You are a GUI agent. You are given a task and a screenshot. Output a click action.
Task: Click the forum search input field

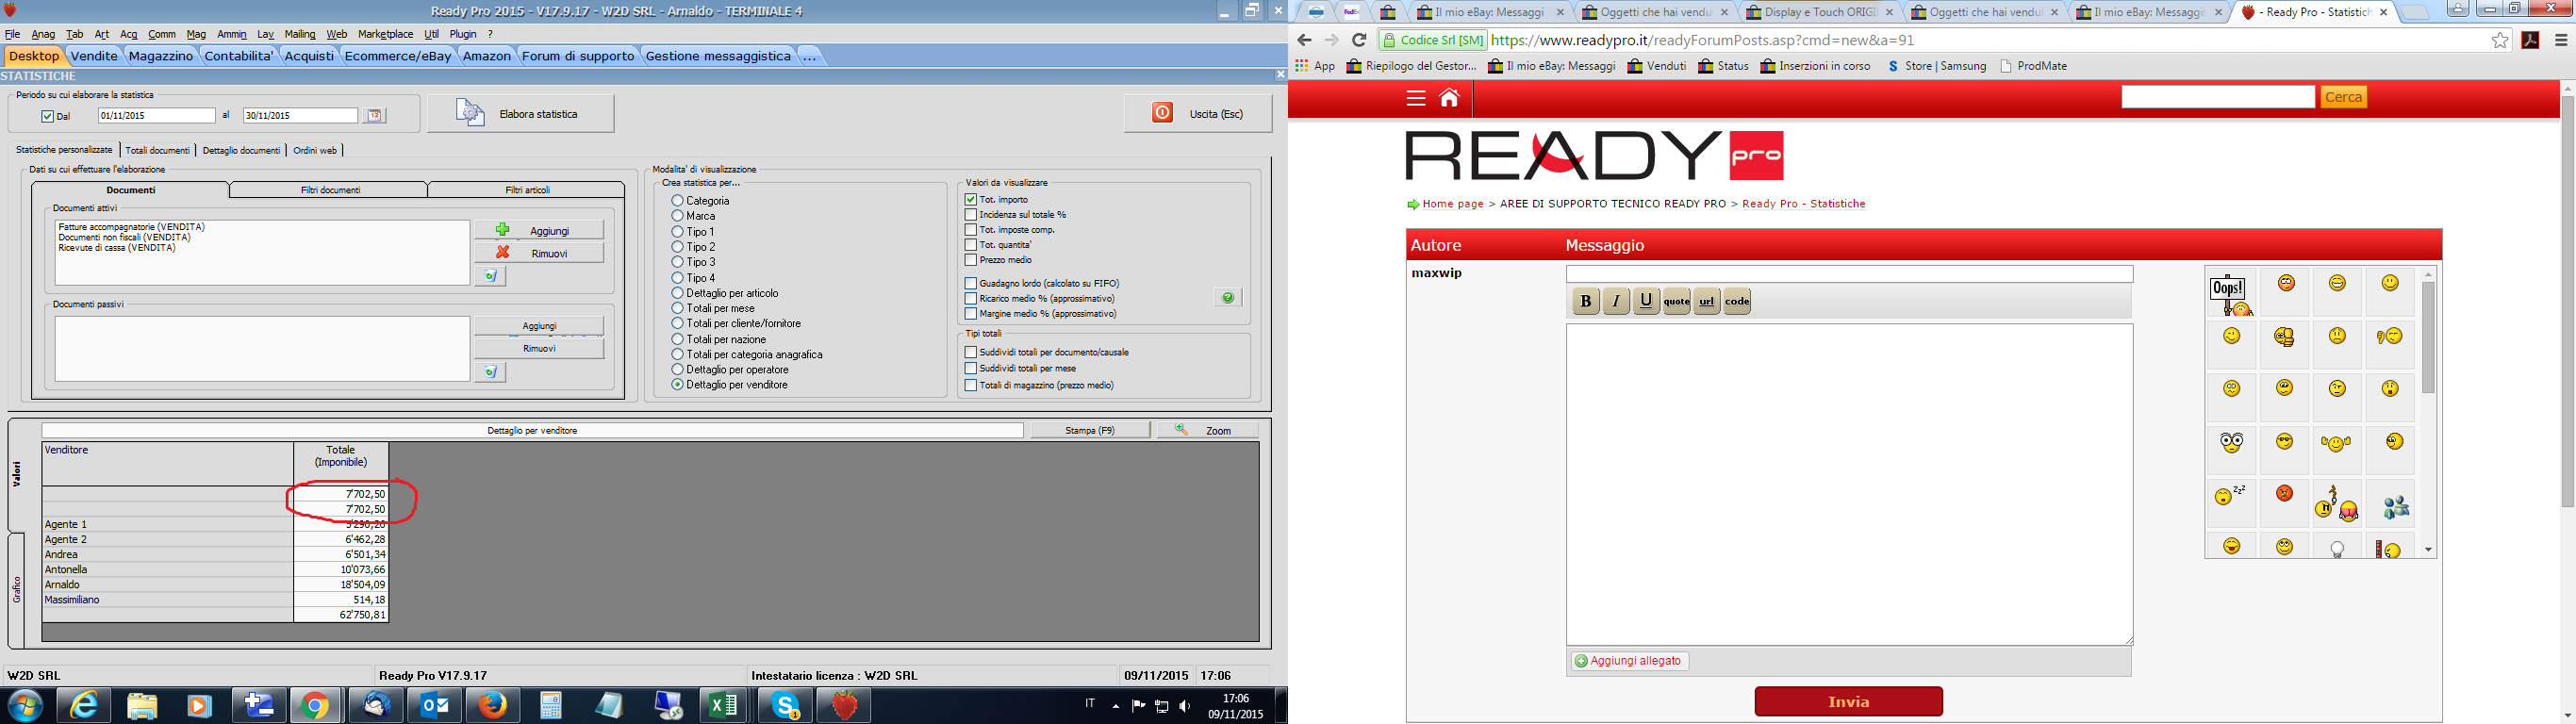(x=2218, y=97)
